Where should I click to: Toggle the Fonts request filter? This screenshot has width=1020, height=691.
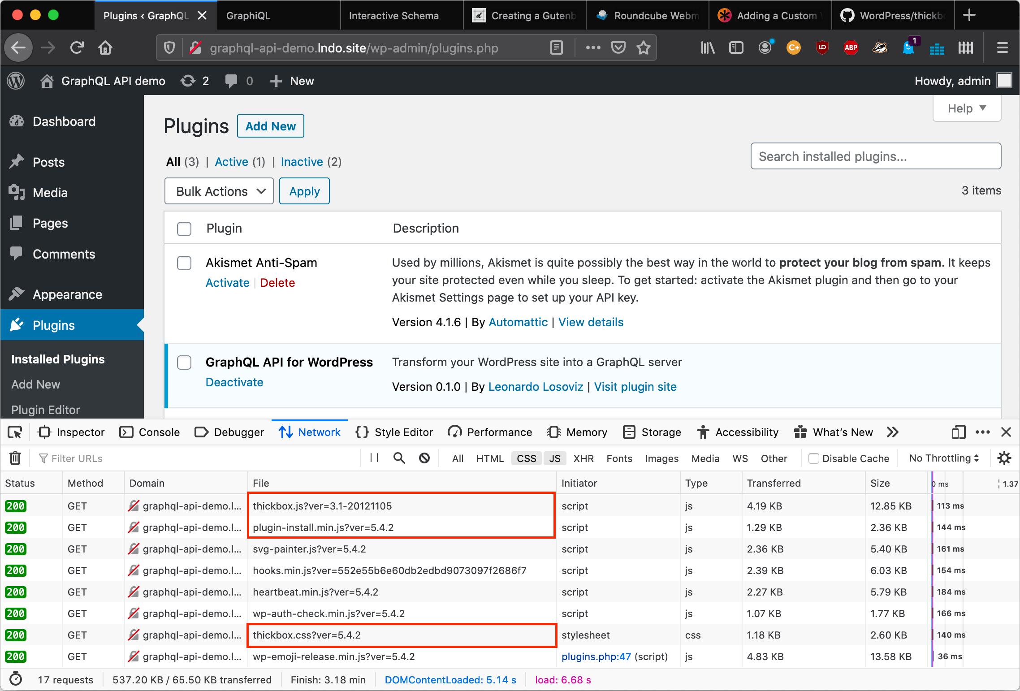click(x=619, y=458)
